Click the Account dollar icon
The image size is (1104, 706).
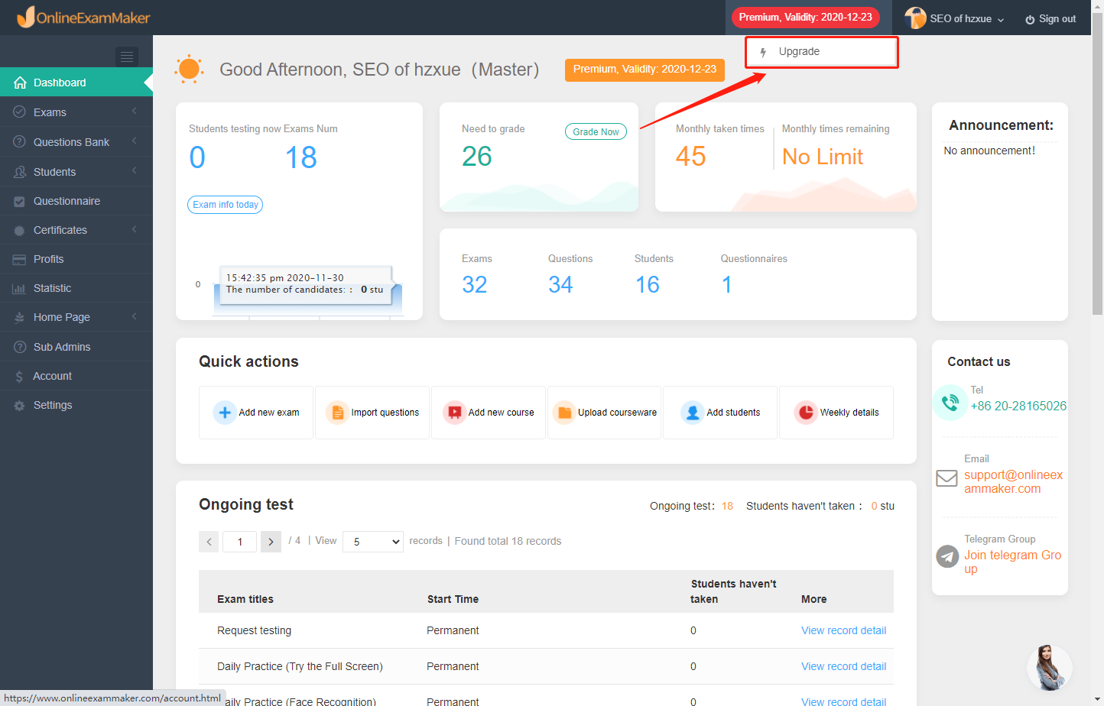point(19,376)
